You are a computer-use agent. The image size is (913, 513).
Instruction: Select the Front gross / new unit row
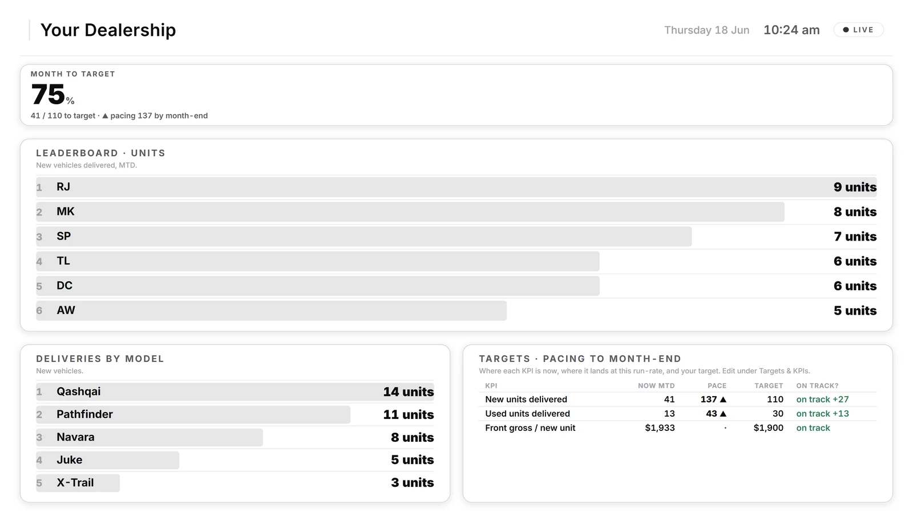click(x=678, y=428)
